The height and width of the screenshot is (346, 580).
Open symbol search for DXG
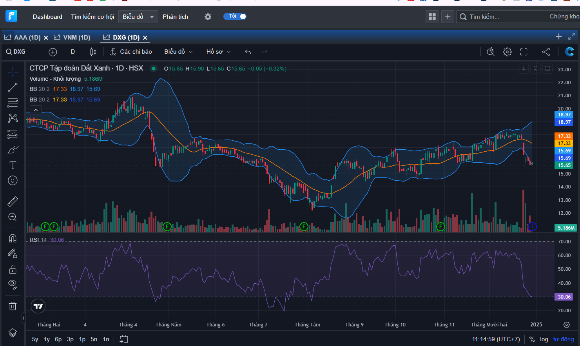(x=16, y=52)
